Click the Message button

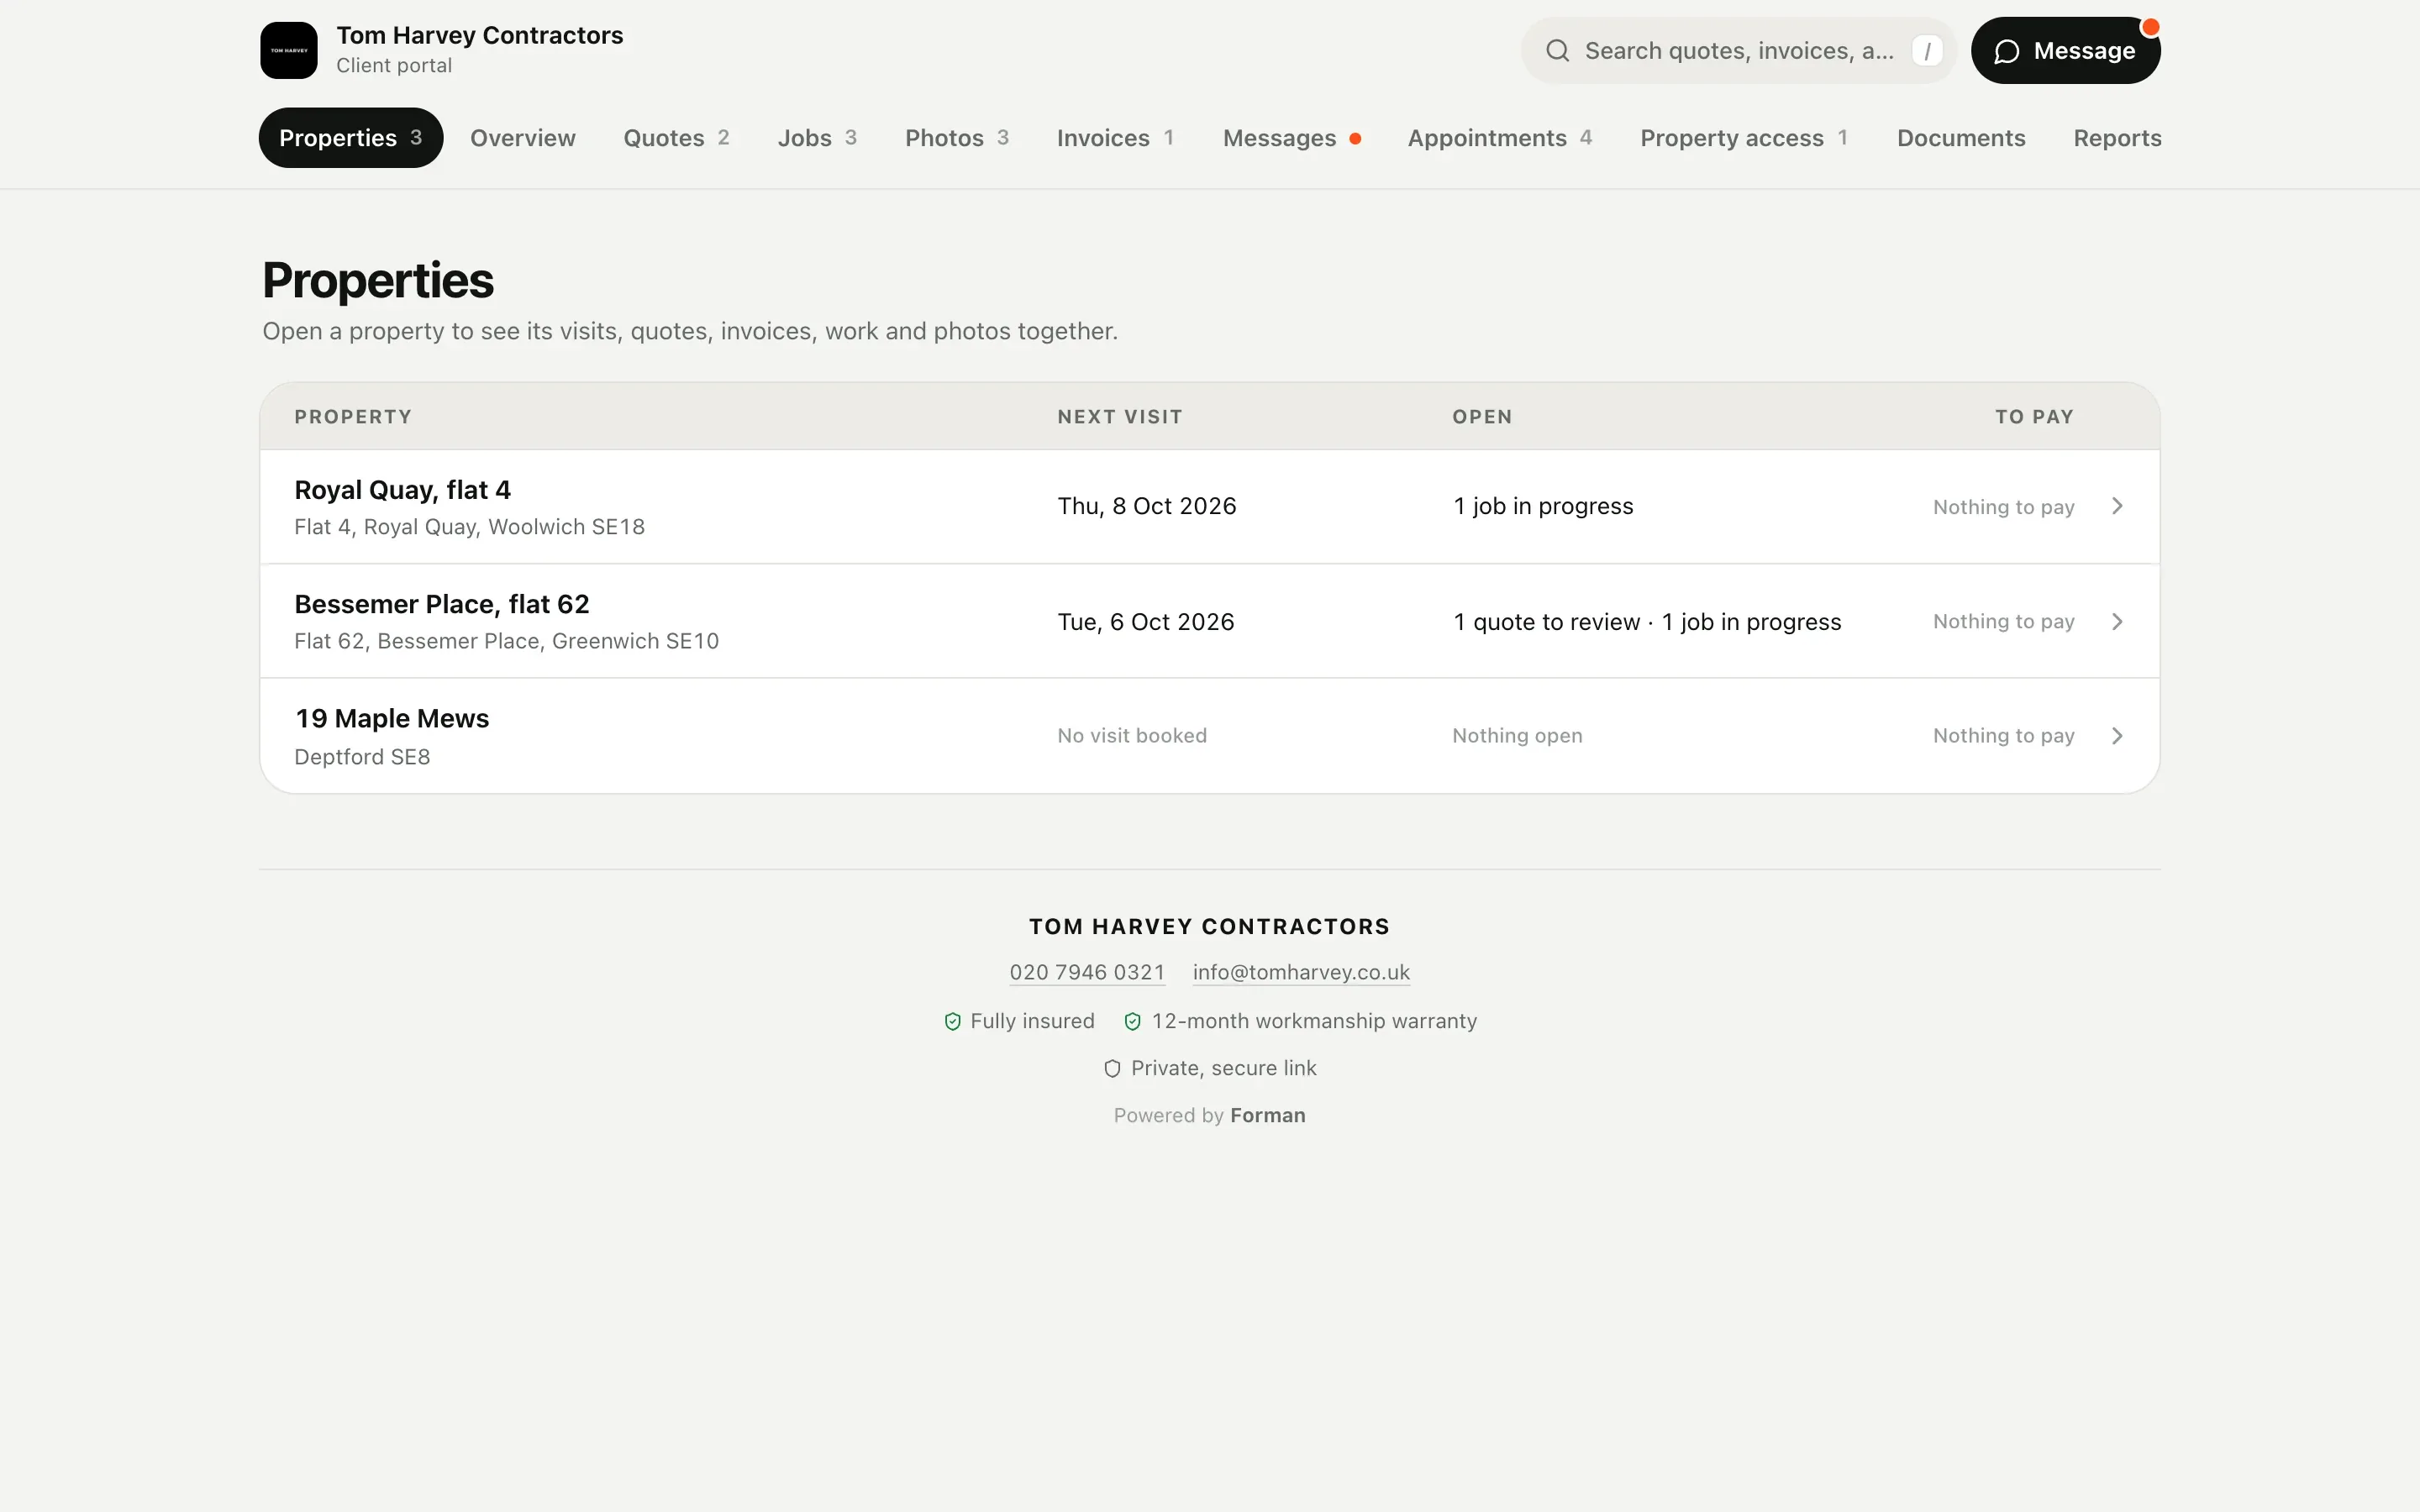coord(2065,51)
